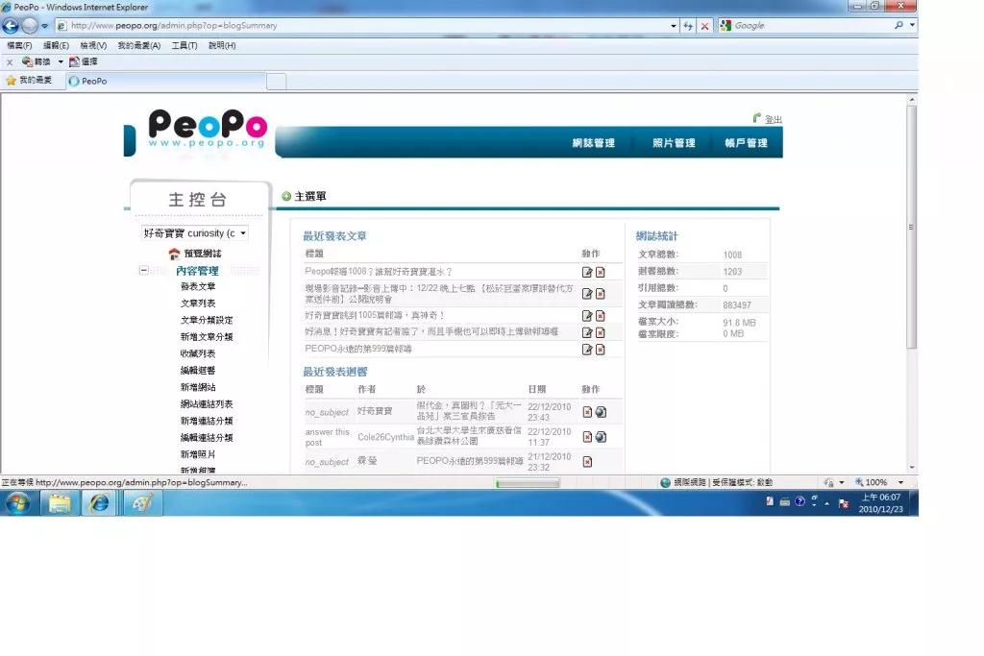This screenshot has height=656, width=984.
Task: Click 照片管理 in the top navigation
Action: (674, 143)
